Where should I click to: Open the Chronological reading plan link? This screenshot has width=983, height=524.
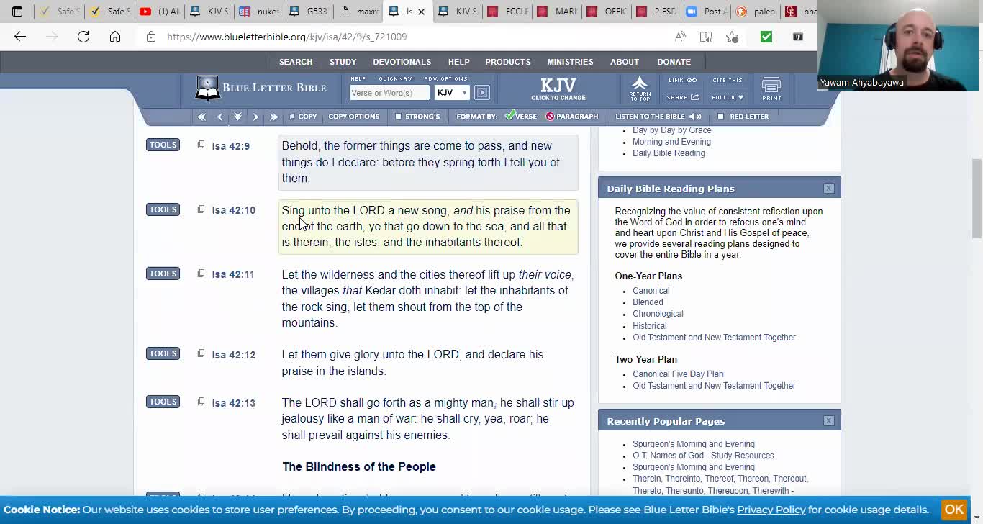(x=658, y=314)
